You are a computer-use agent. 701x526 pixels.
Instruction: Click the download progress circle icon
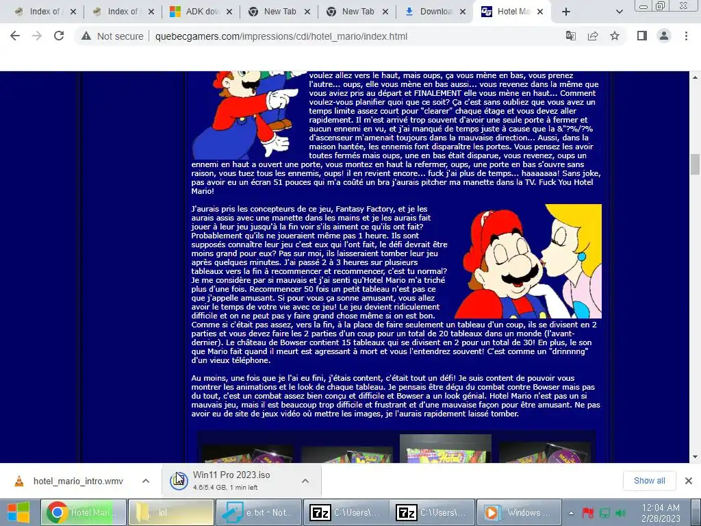pos(179,481)
